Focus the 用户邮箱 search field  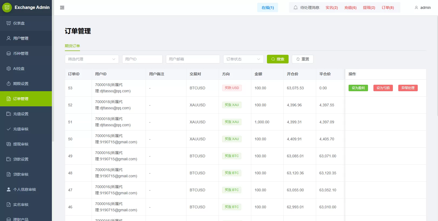click(x=193, y=59)
